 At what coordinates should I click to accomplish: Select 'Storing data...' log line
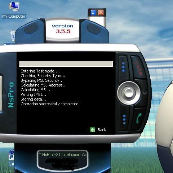tap(33, 99)
